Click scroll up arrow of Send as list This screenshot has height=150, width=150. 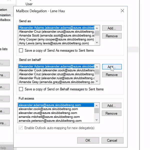pyautogui.click(x=97, y=28)
